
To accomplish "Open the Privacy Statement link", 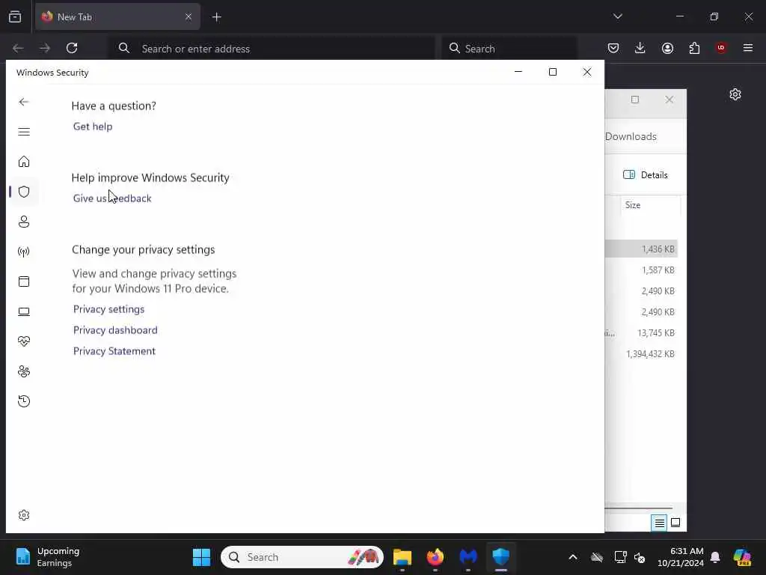I will click(x=114, y=352).
